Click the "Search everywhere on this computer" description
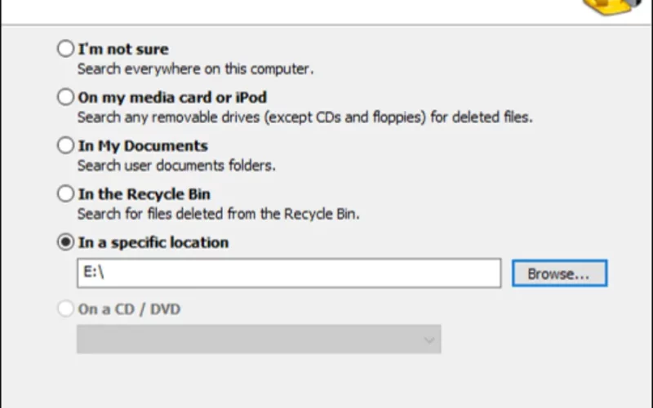The height and width of the screenshot is (408, 653). 195,69
